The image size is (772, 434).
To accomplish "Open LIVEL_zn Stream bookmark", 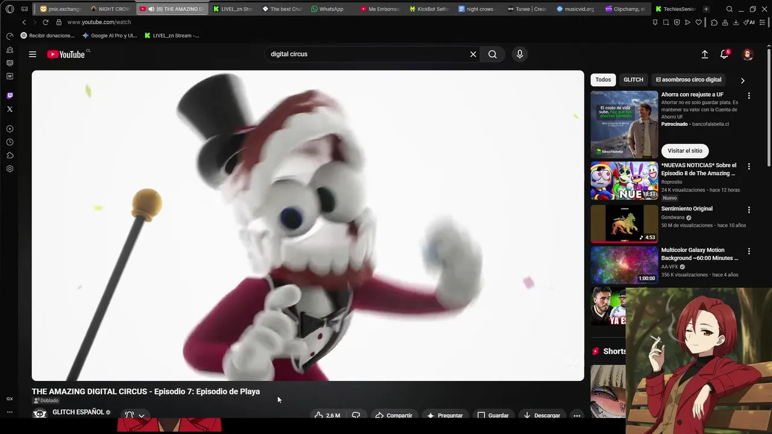I will 172,36.
